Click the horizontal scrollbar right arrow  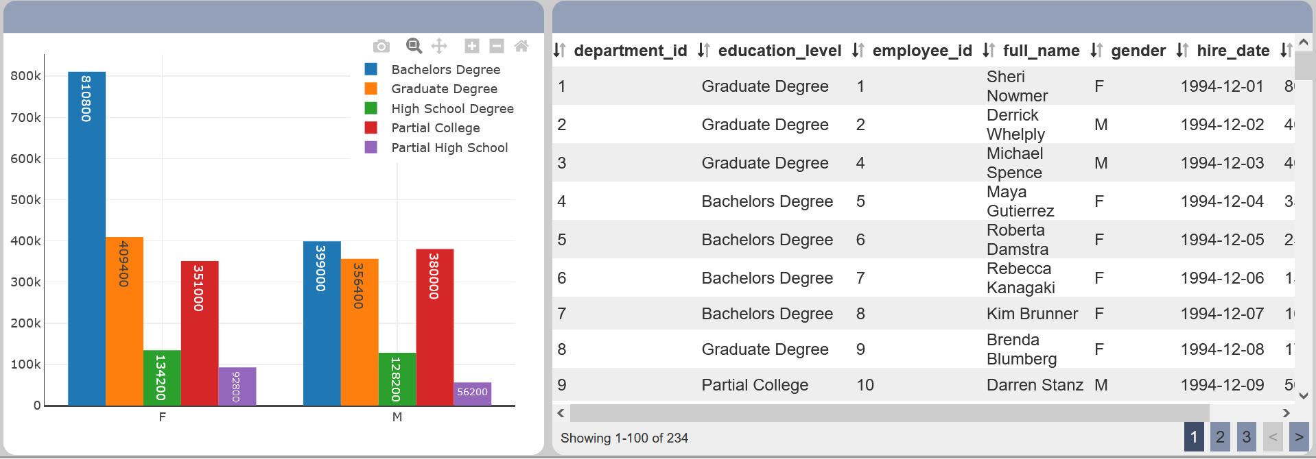pyautogui.click(x=1286, y=412)
